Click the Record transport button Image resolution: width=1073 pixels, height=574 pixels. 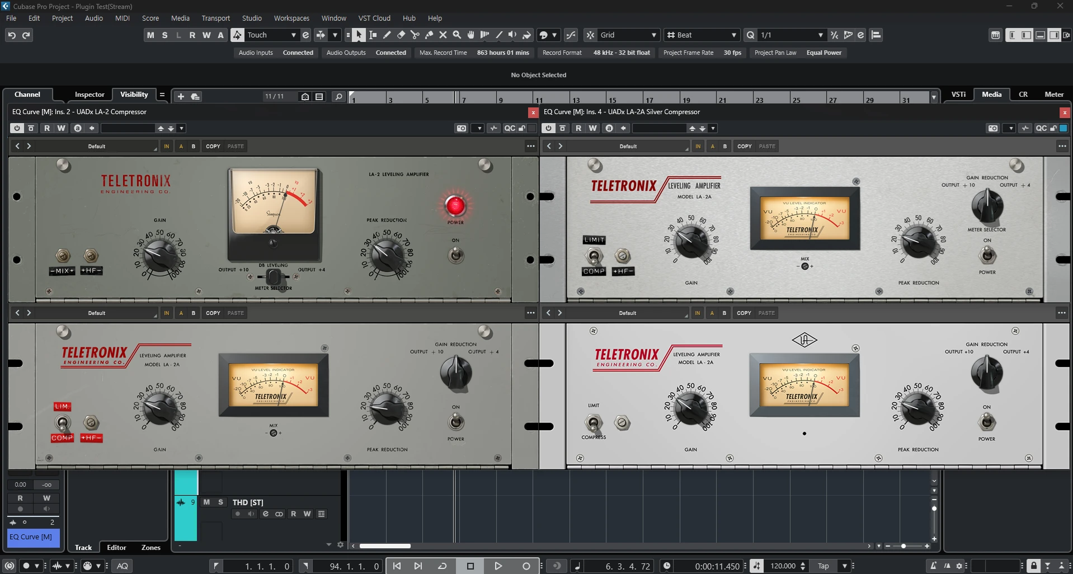coord(526,566)
